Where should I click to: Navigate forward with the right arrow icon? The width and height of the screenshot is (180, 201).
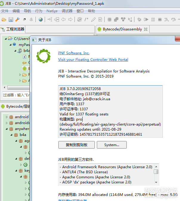(x=70, y=19)
